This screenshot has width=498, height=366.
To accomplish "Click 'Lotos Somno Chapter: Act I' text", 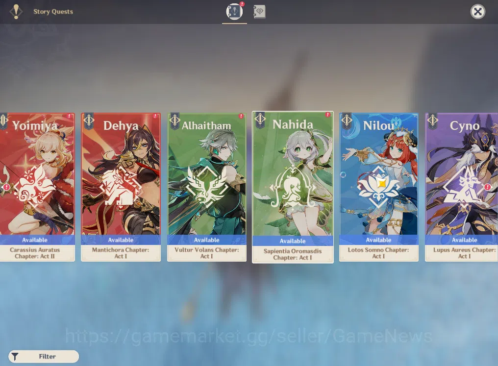I will (x=378, y=253).
